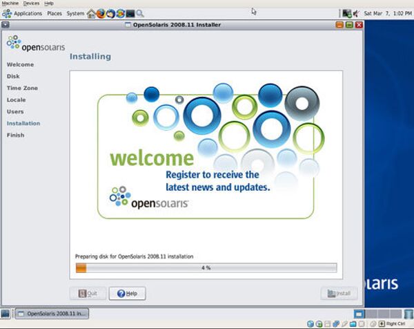
Task: Click the Install button
Action: pos(339,293)
